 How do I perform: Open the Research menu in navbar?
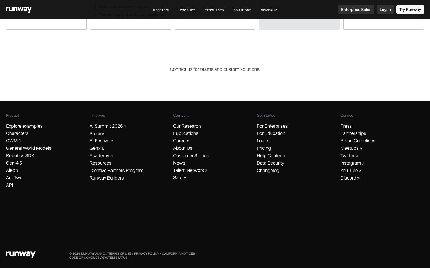162,10
